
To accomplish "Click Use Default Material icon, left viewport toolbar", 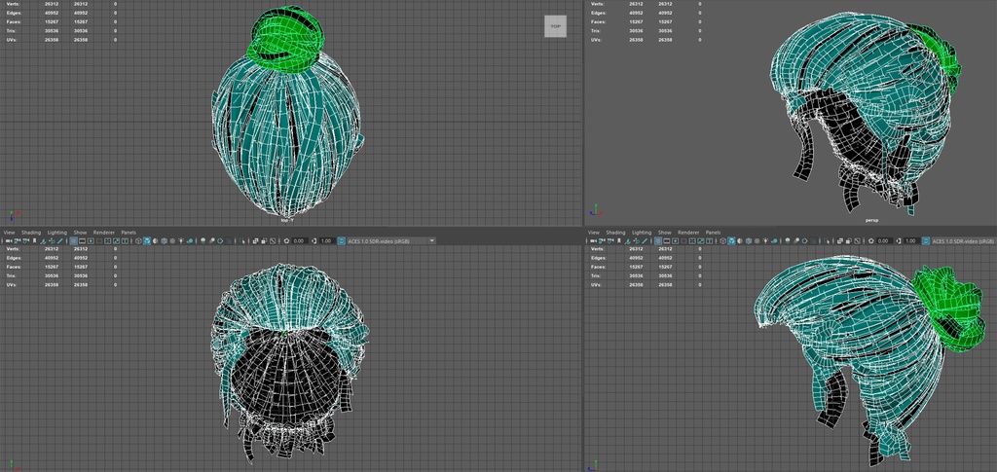I will pos(155,240).
